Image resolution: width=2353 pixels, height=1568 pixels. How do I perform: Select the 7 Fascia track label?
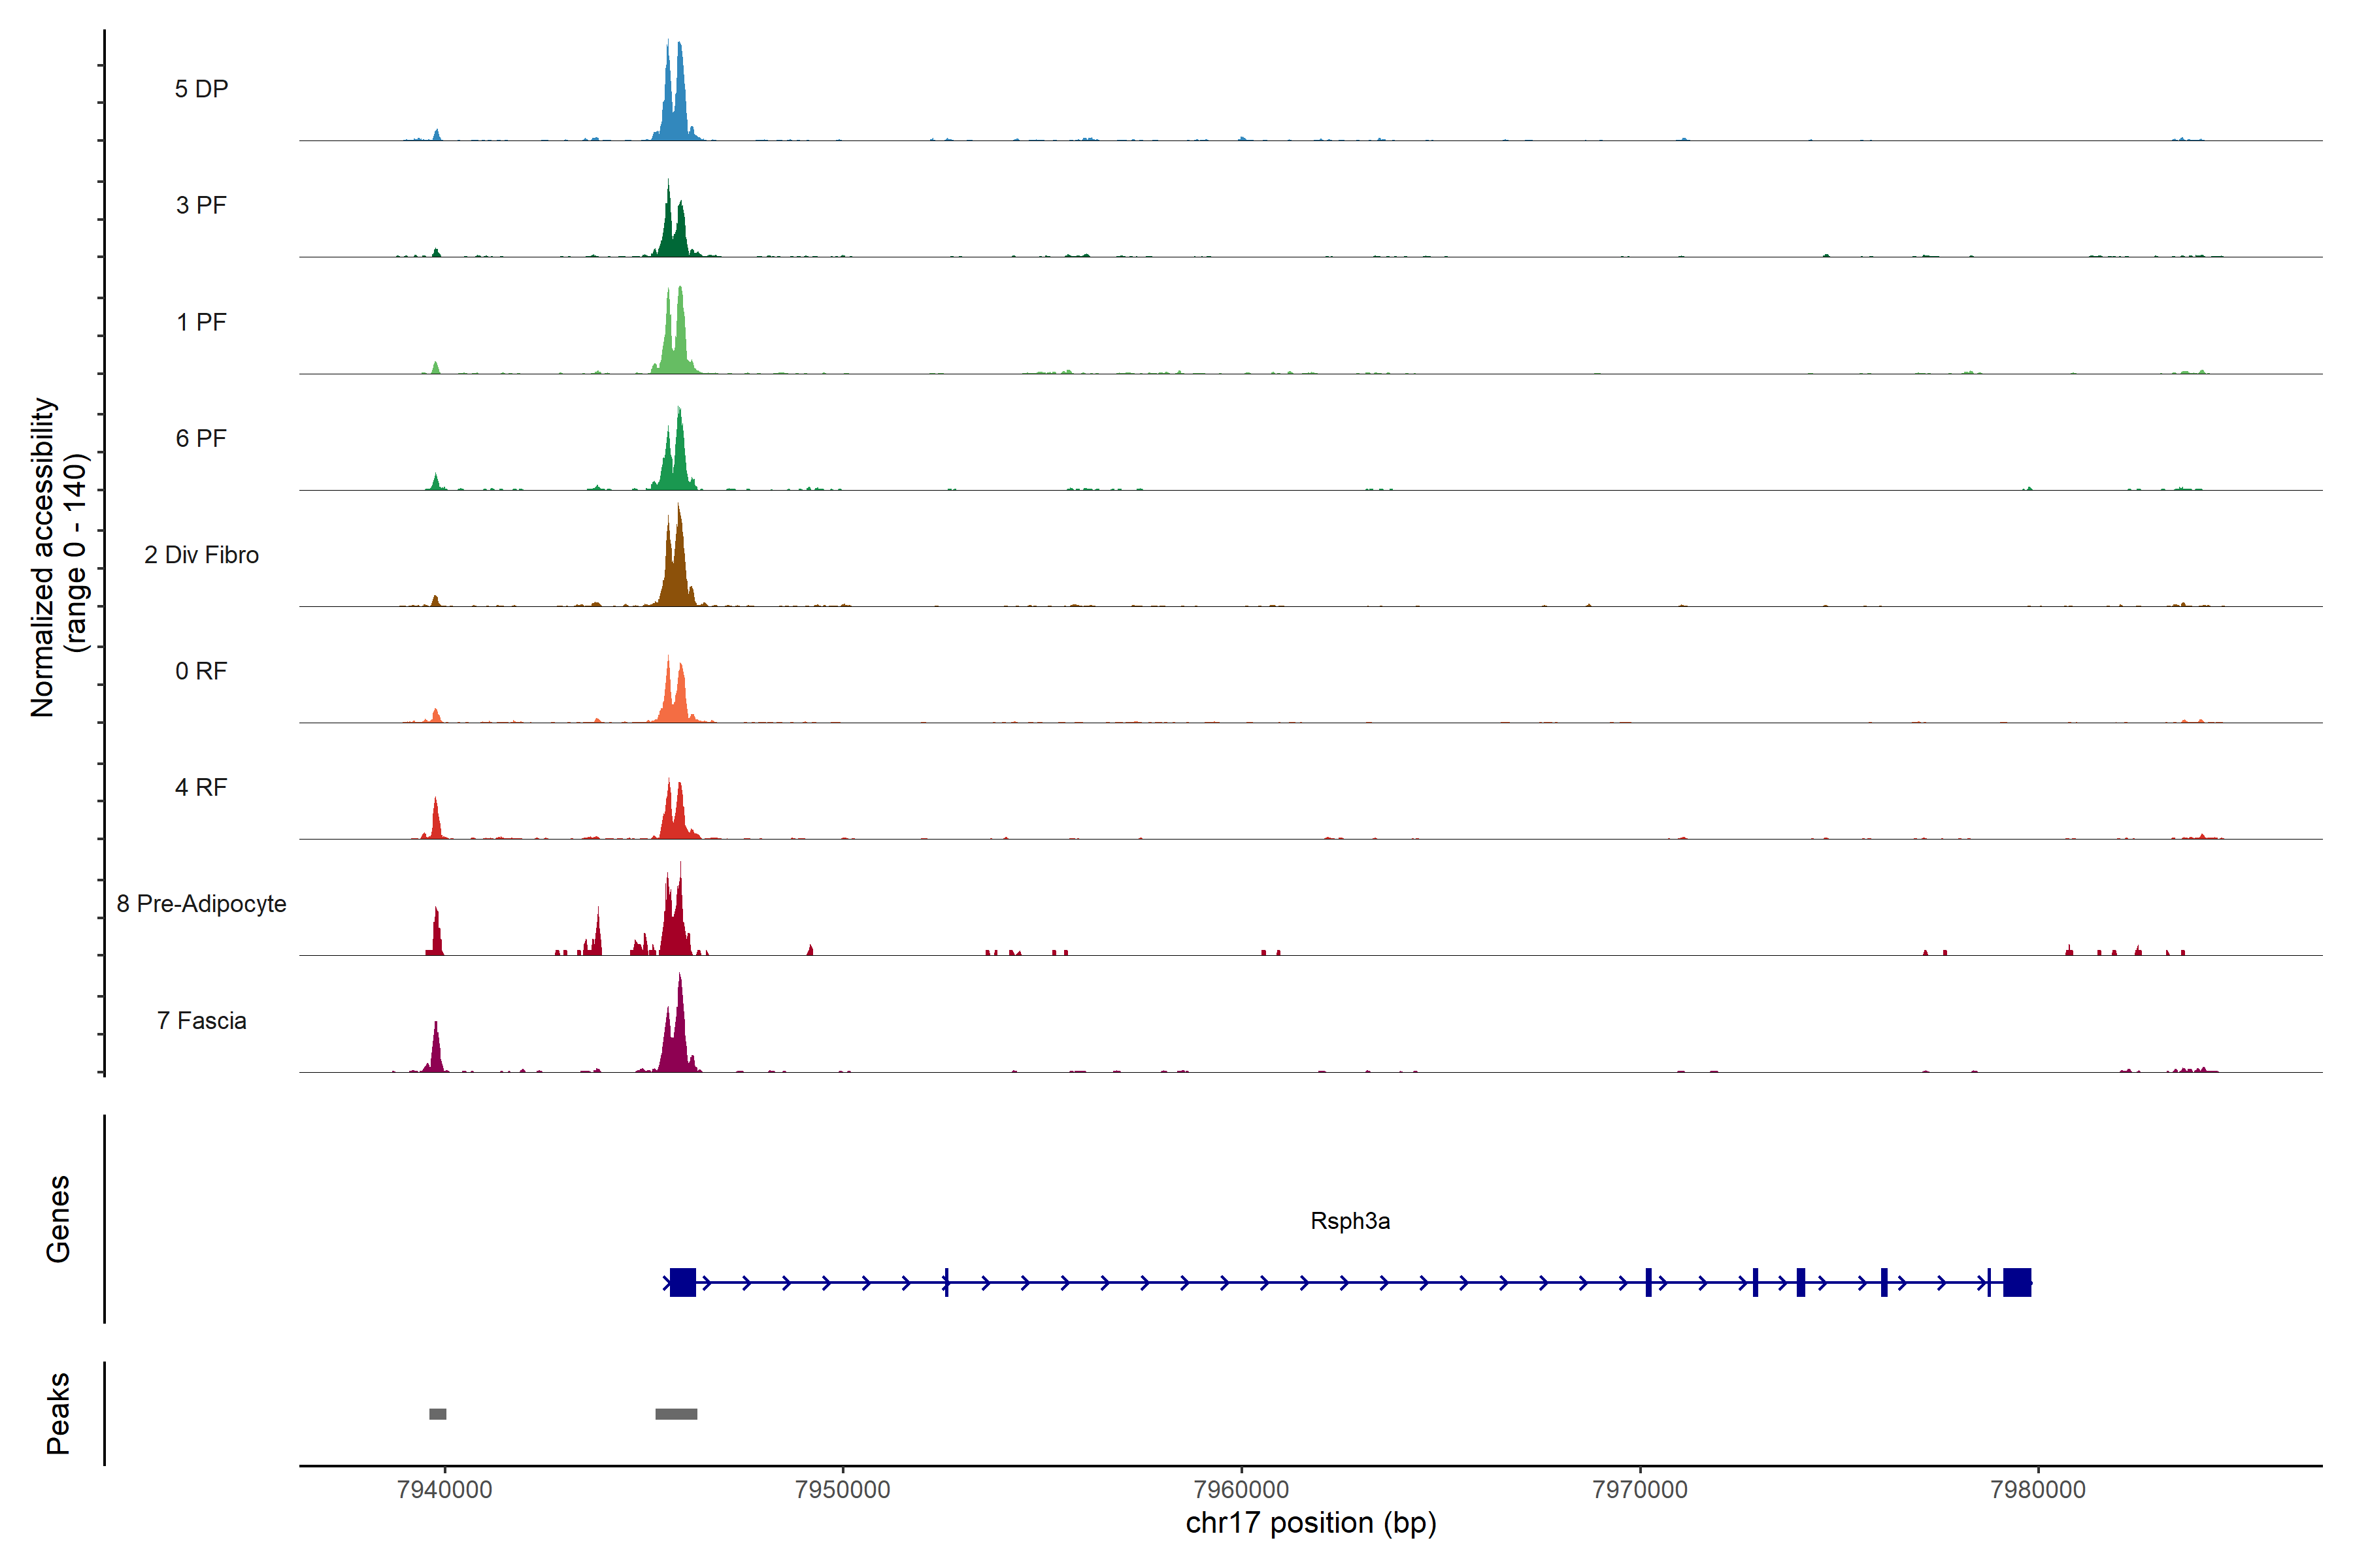(201, 1020)
